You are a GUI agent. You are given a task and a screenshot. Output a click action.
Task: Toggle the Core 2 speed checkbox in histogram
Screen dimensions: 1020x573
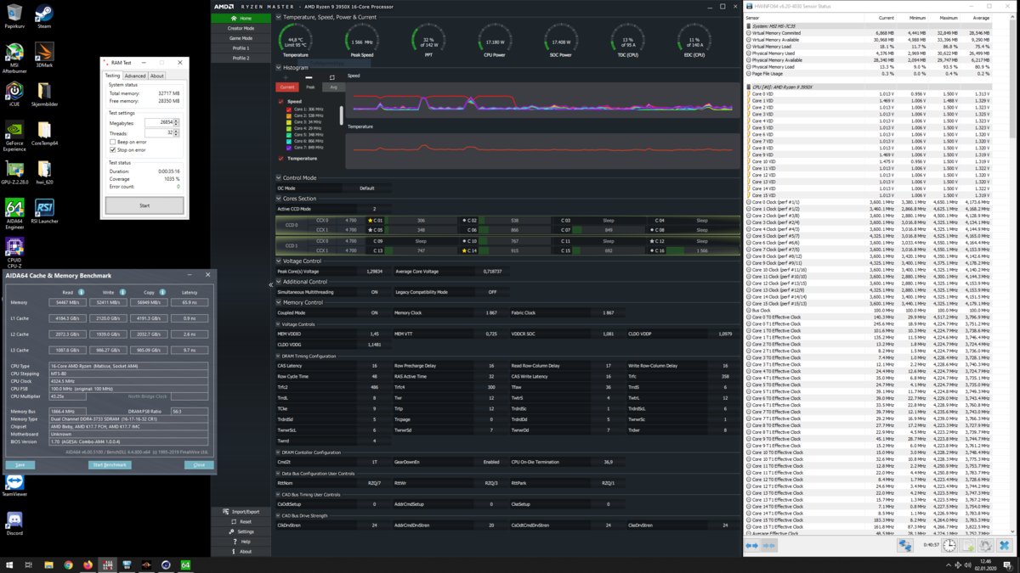click(x=289, y=115)
